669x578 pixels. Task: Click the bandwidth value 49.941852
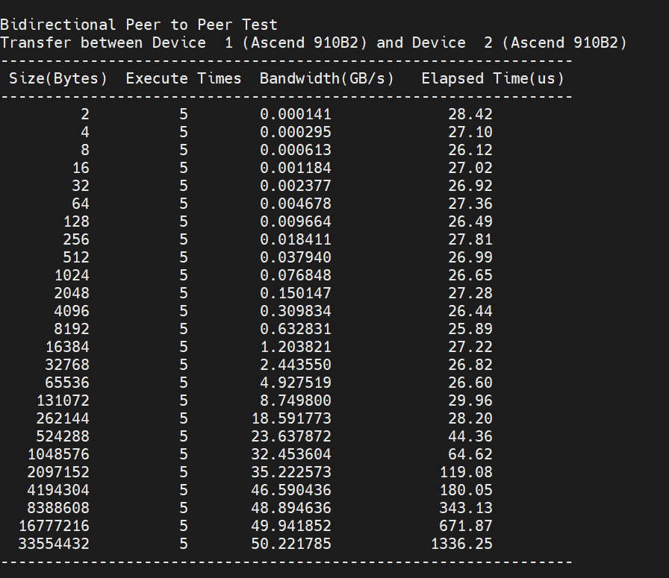tap(291, 526)
